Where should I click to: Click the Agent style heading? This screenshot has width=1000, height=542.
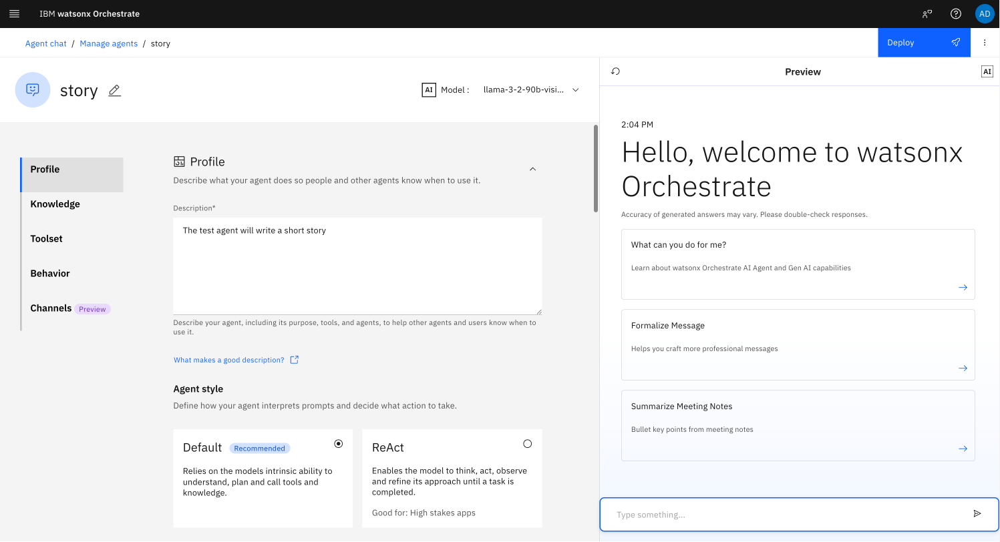click(x=198, y=388)
